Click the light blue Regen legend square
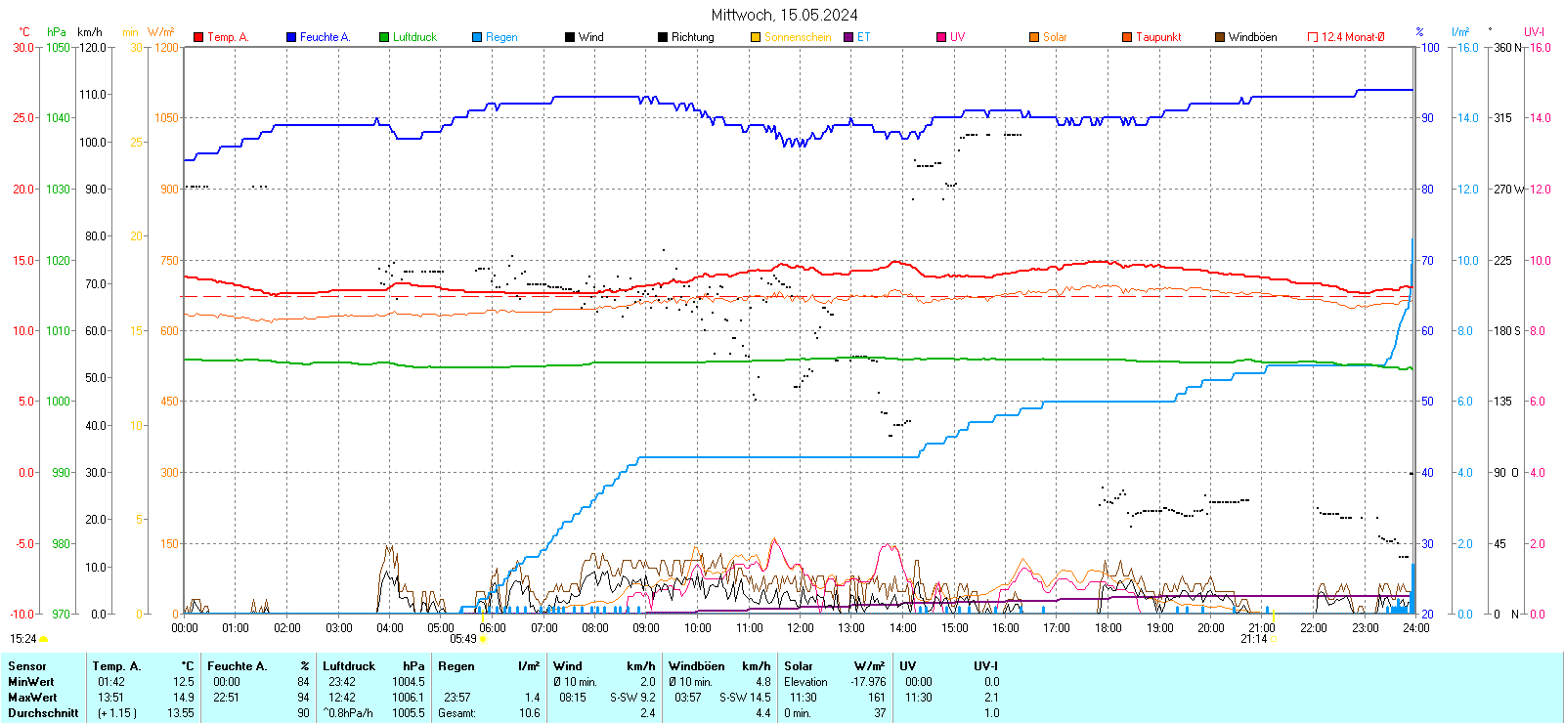Image resolution: width=1564 pixels, height=723 pixels. 477,37
